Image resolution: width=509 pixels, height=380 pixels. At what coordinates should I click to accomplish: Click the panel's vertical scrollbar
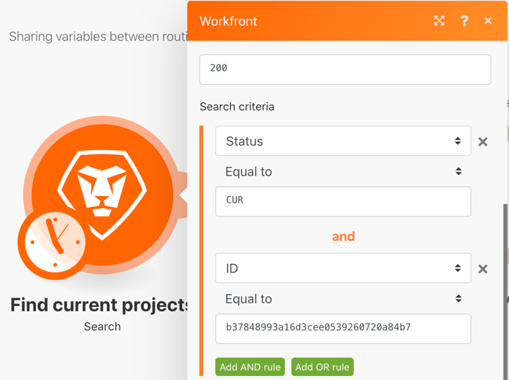click(505, 292)
